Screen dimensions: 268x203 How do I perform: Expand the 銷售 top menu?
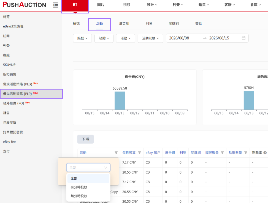coord(204,5)
